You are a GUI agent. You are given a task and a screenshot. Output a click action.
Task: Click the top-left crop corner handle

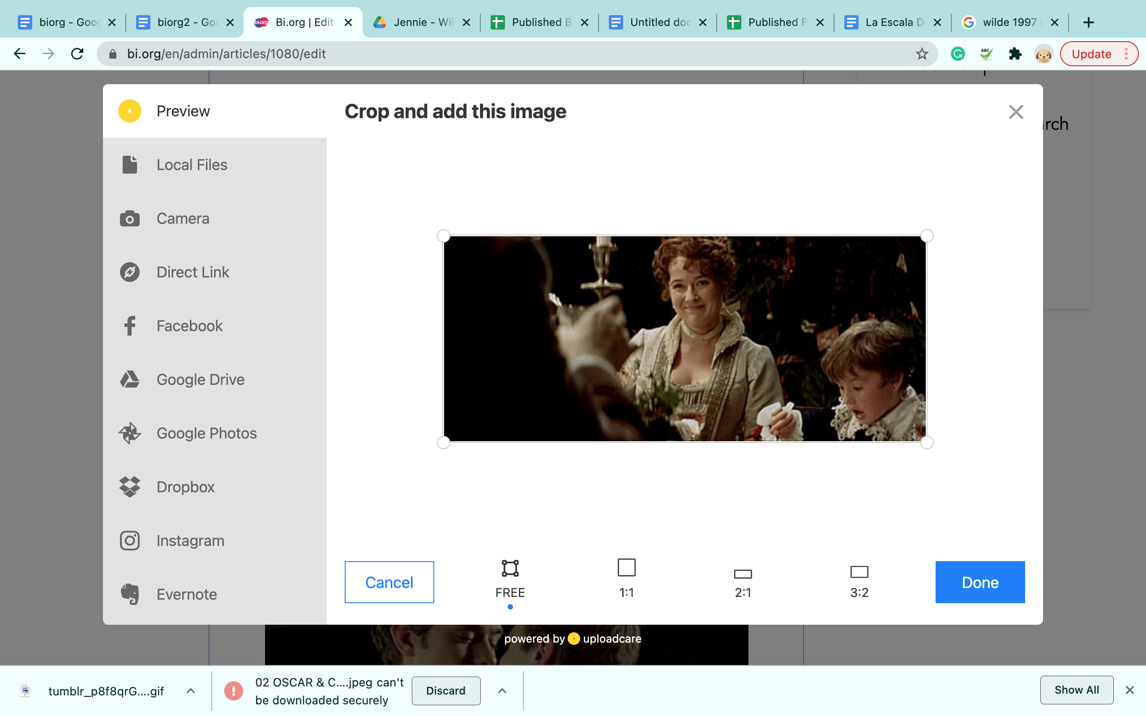tap(443, 236)
